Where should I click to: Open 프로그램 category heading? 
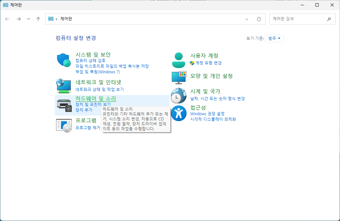[x=86, y=120]
